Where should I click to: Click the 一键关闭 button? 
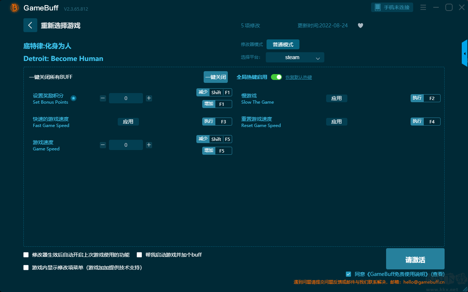point(216,77)
